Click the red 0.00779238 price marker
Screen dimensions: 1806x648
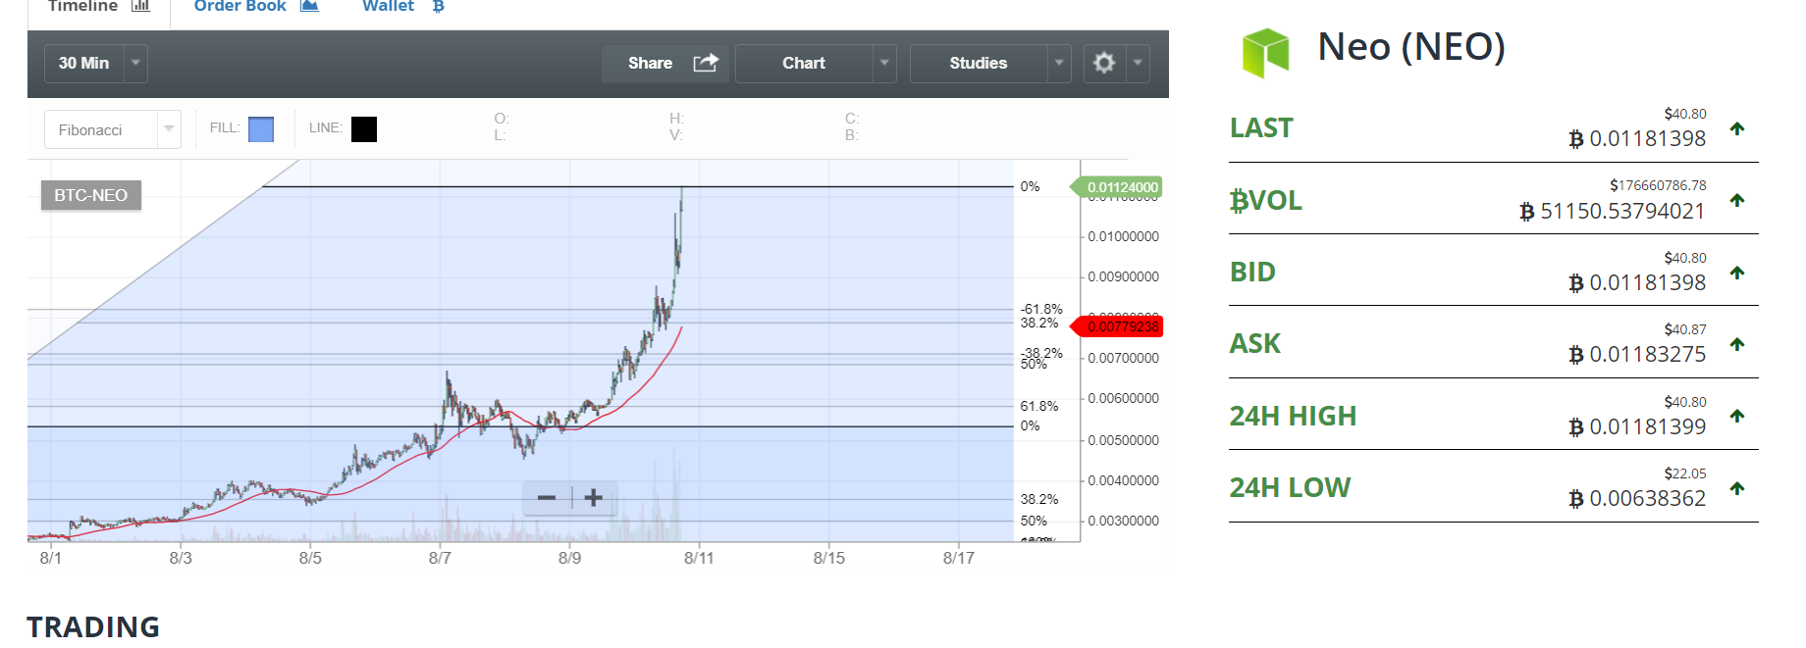(1117, 326)
